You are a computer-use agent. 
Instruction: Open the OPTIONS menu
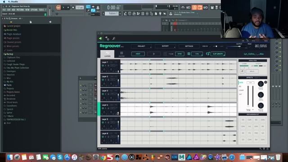[x=34, y=10]
